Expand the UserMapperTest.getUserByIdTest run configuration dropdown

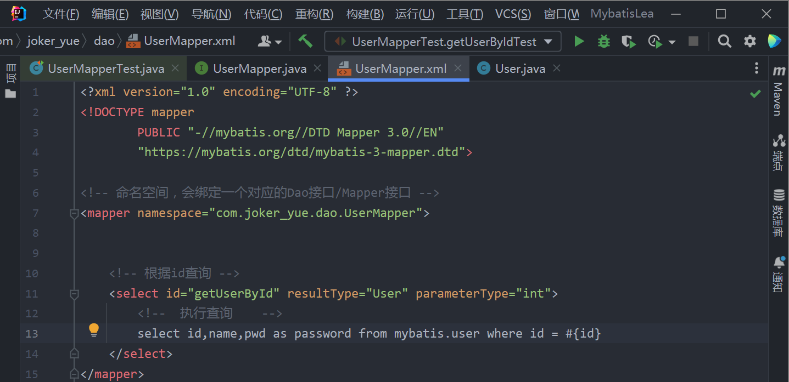click(x=547, y=42)
